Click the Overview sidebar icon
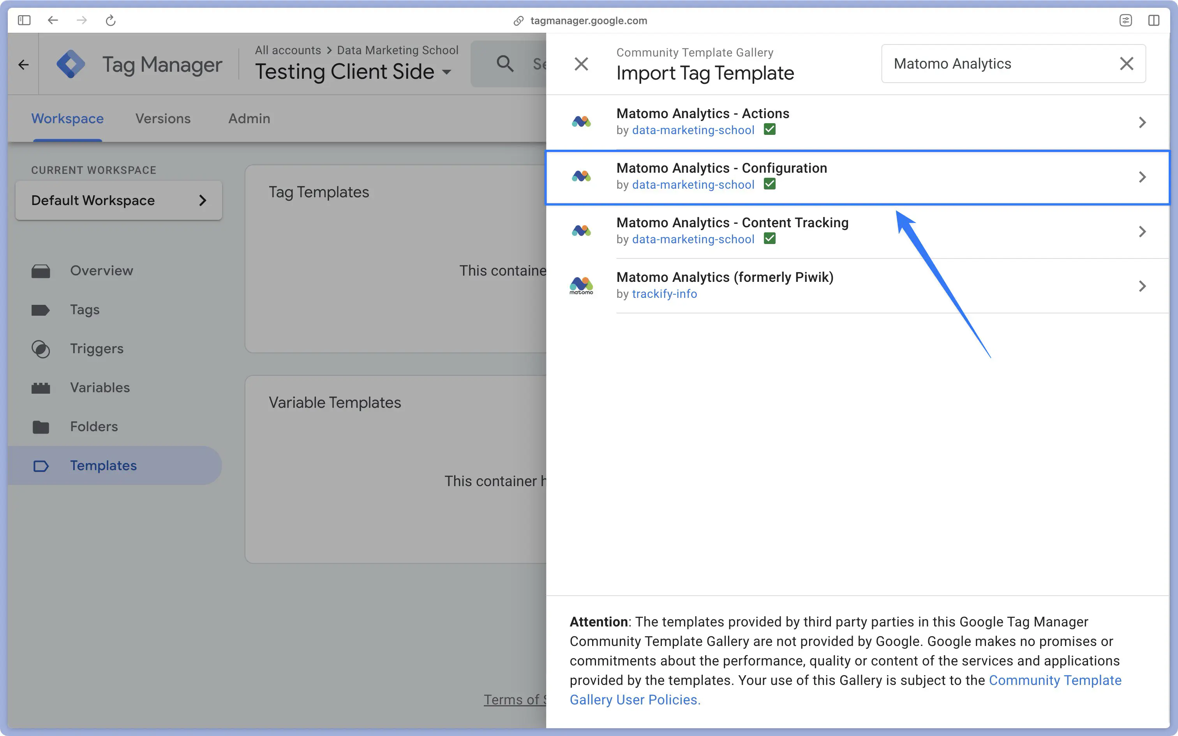The width and height of the screenshot is (1178, 736). [x=41, y=271]
